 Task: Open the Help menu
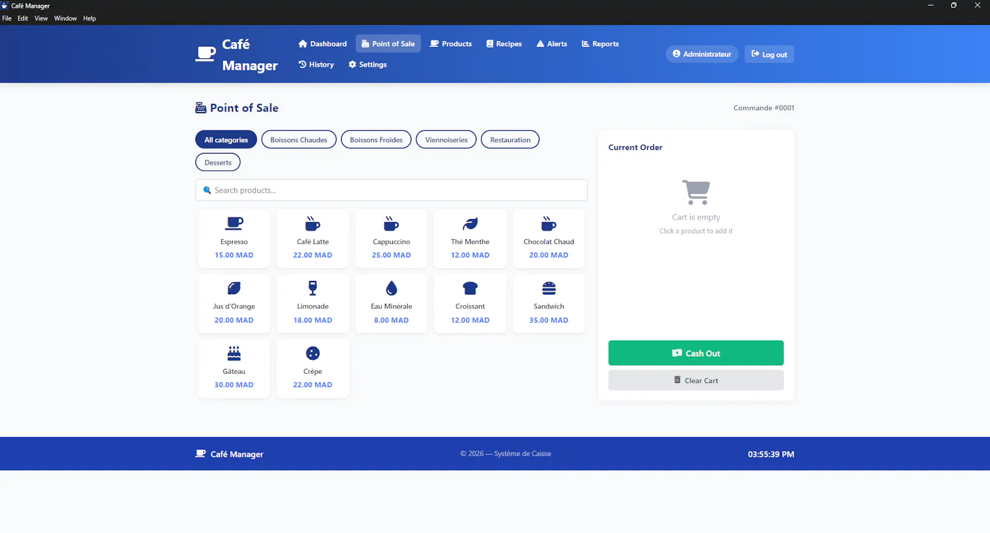90,19
